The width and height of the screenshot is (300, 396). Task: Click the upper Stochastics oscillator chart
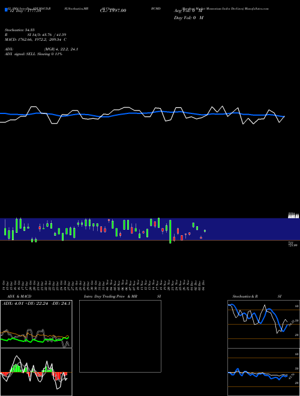263,324
